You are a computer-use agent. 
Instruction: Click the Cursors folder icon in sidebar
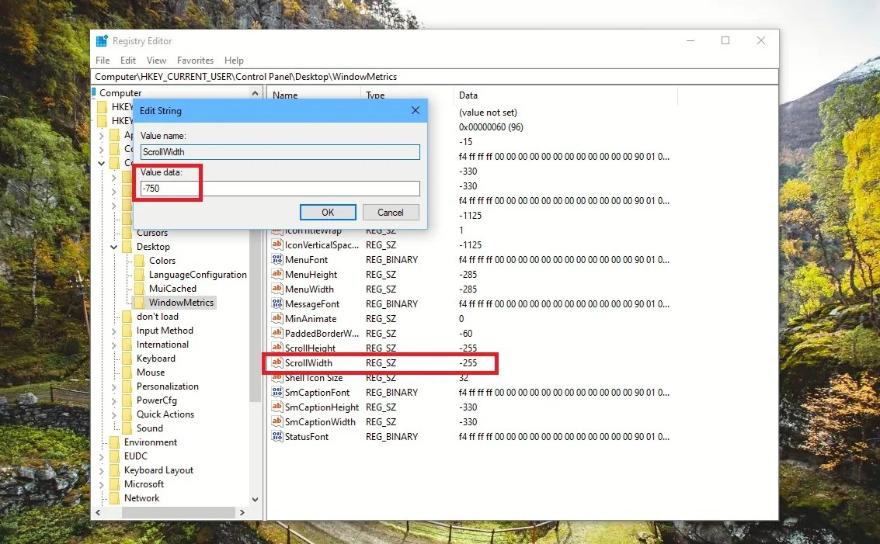tap(129, 232)
